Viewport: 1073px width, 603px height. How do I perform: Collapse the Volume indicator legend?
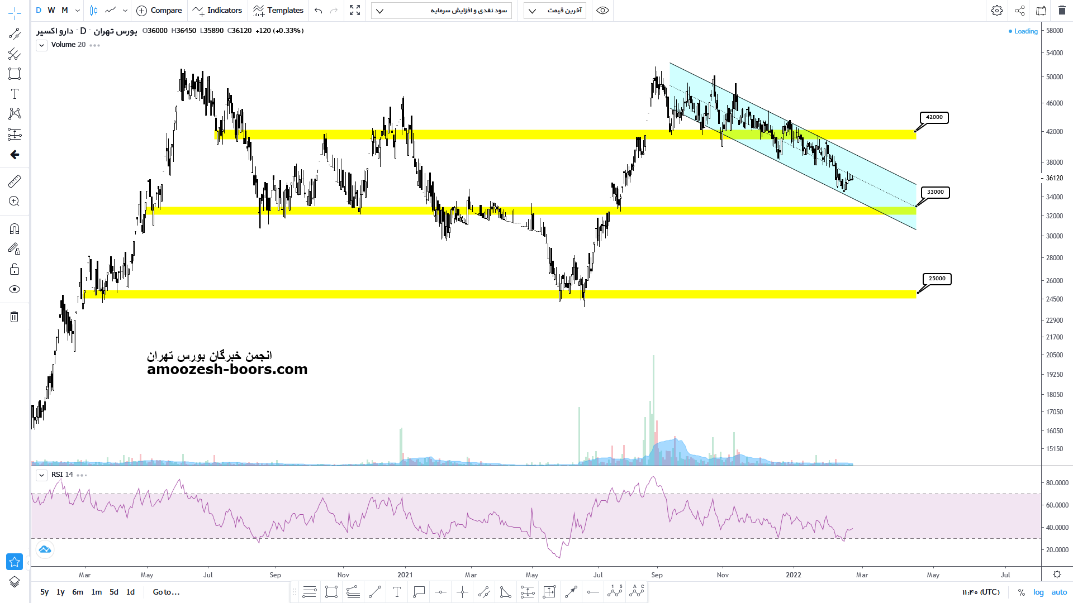tap(42, 45)
